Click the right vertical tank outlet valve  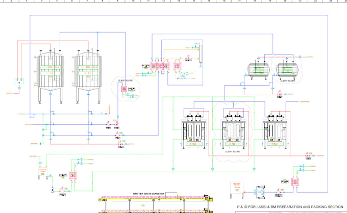(x=88, y=94)
